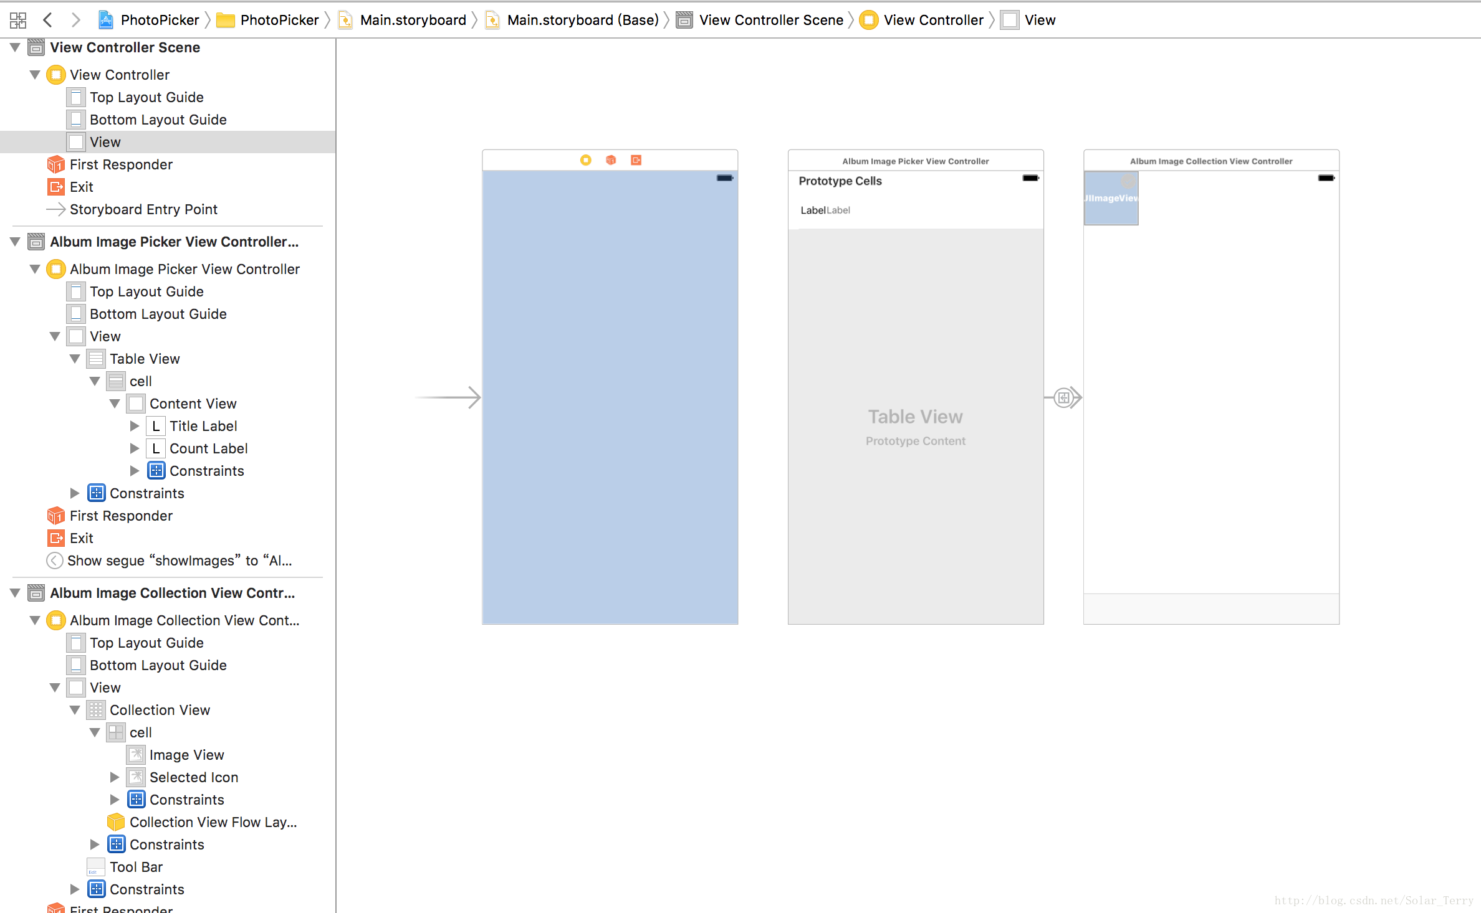The height and width of the screenshot is (913, 1481).
Task: Collapse the View Controller node
Action: pos(36,75)
